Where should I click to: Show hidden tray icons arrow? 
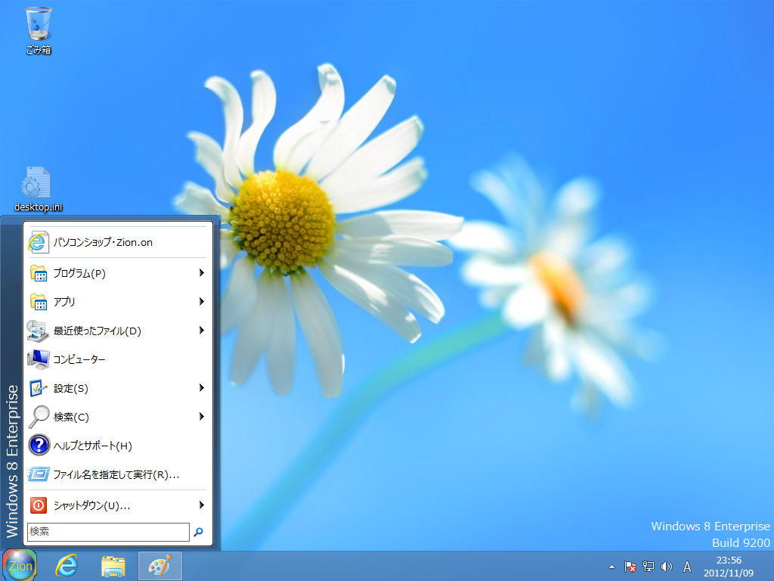point(612,566)
